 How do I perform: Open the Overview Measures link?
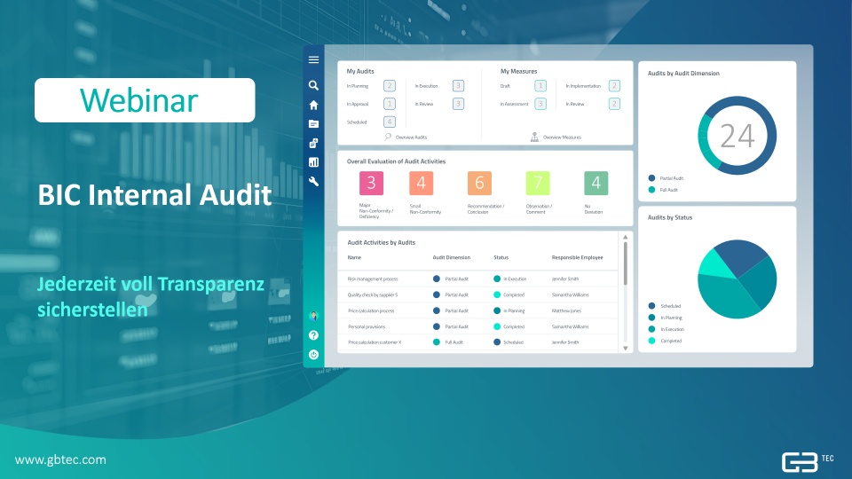(563, 137)
